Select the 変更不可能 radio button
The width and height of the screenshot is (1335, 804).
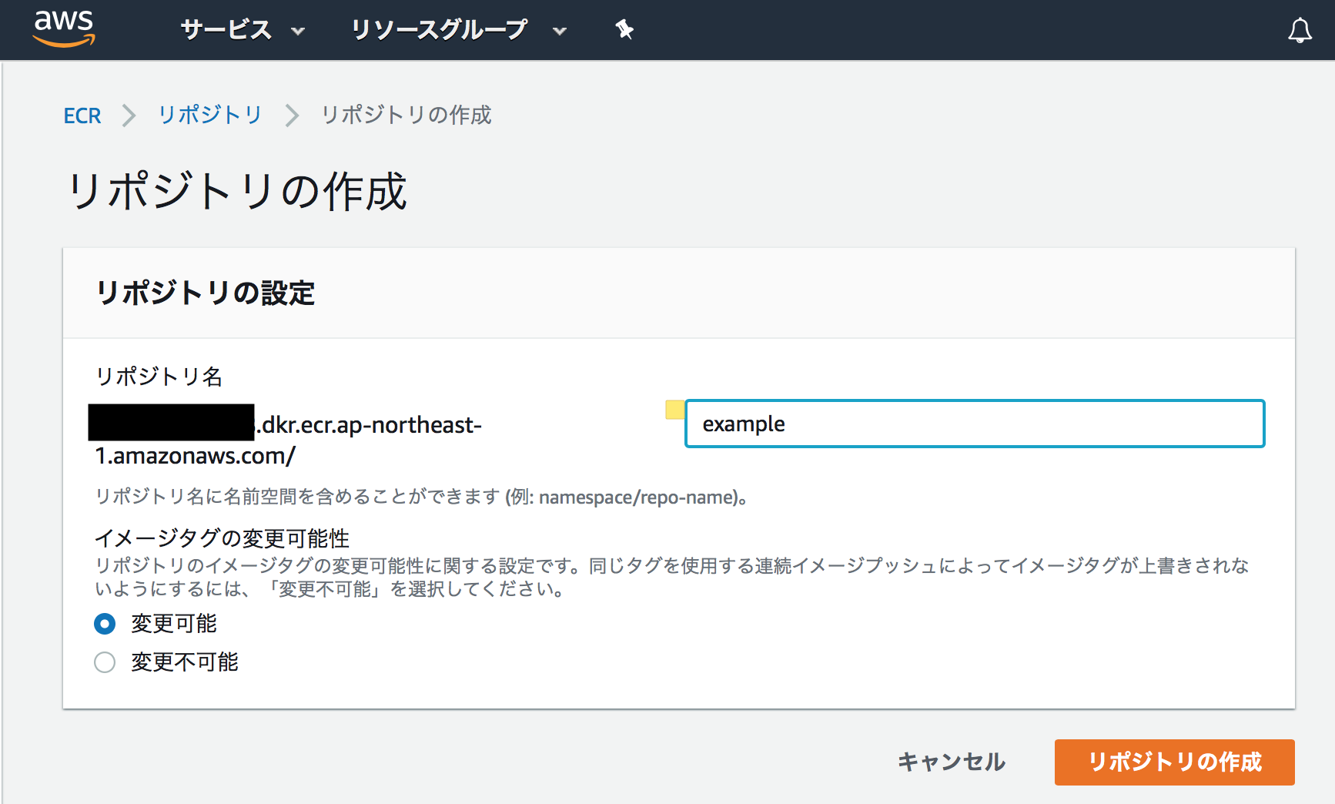coord(105,662)
